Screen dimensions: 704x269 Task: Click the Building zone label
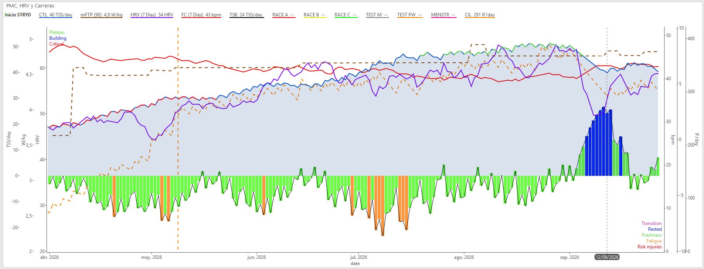58,38
